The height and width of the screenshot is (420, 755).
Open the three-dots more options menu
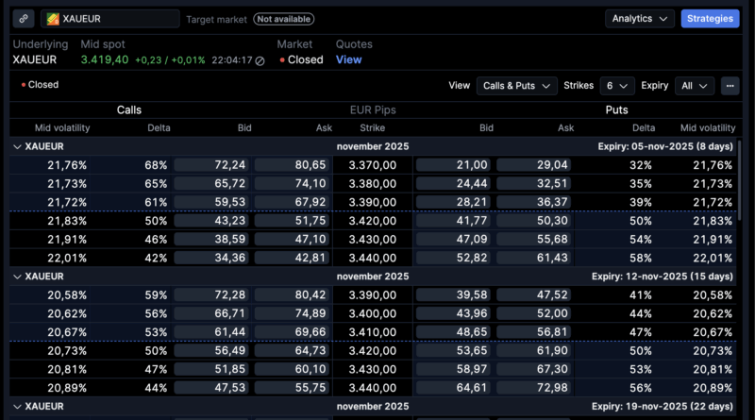point(729,86)
